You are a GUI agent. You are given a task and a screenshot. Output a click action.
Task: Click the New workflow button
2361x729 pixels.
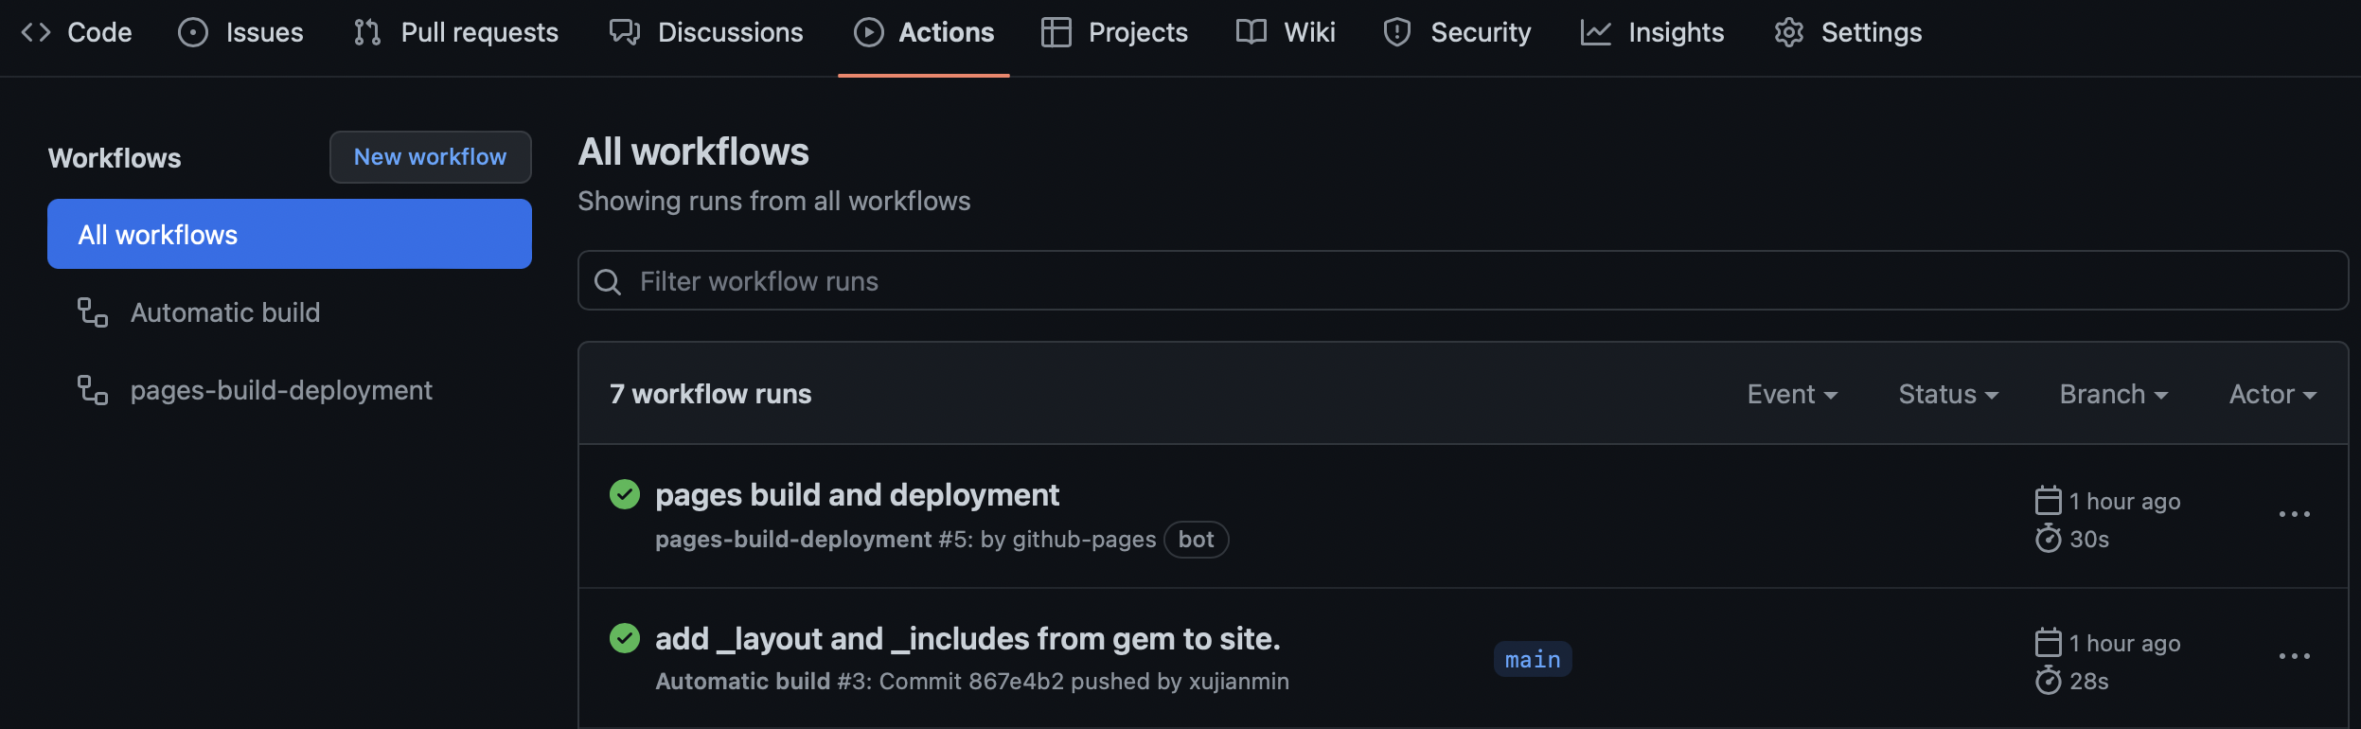[431, 157]
